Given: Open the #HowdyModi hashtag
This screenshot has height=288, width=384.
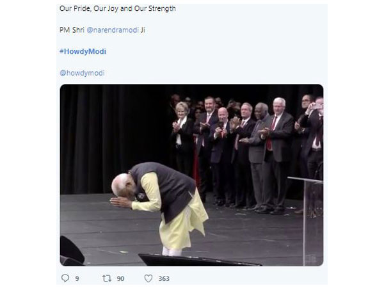Looking at the screenshot, I should pyautogui.click(x=83, y=51).
